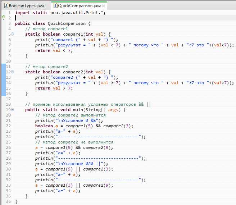Screen dimensions: 236x205
Task: Click the quick fix lightbulb on line 2
Action: pos(4,18)
